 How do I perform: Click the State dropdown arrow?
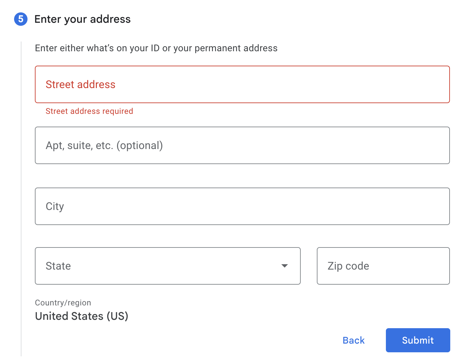[x=285, y=266]
